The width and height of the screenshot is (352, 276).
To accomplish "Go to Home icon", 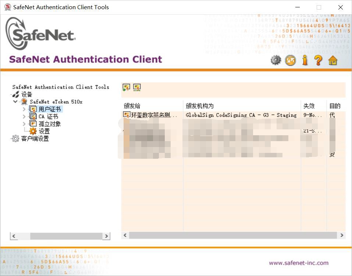I will tap(333, 60).
